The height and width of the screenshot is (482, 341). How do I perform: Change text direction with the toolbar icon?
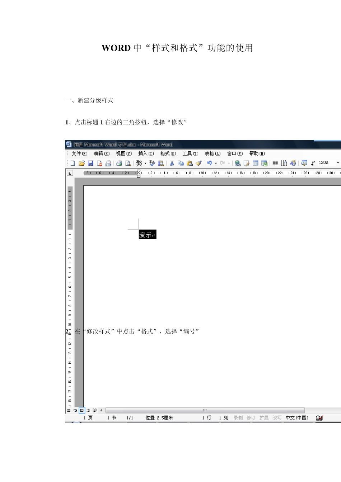[x=284, y=163]
